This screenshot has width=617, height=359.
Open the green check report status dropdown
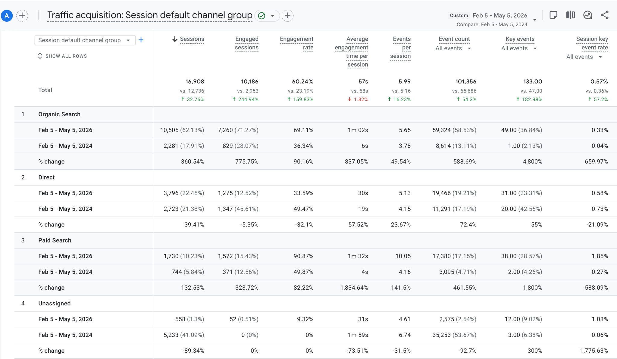pos(267,16)
